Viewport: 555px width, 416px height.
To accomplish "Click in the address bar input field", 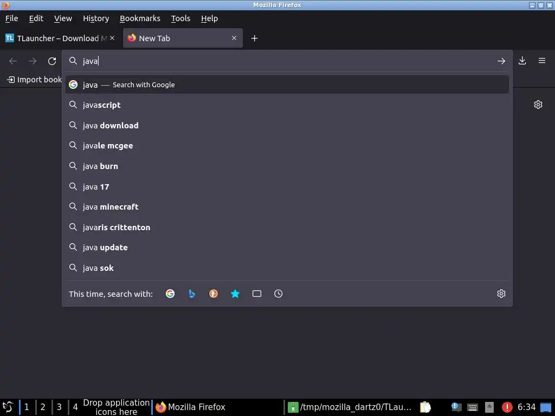I will point(287,61).
